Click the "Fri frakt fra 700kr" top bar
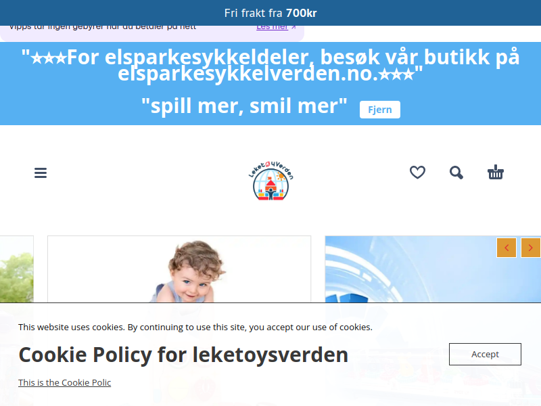This screenshot has width=541, height=406. 270,13
